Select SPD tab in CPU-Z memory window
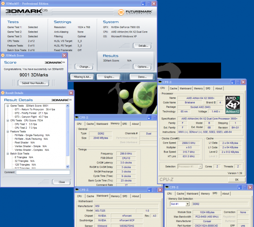 click(x=125, y=124)
